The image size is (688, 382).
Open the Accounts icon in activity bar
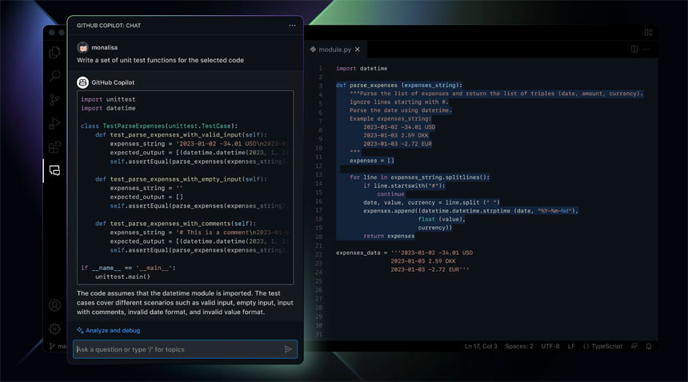coord(54,305)
